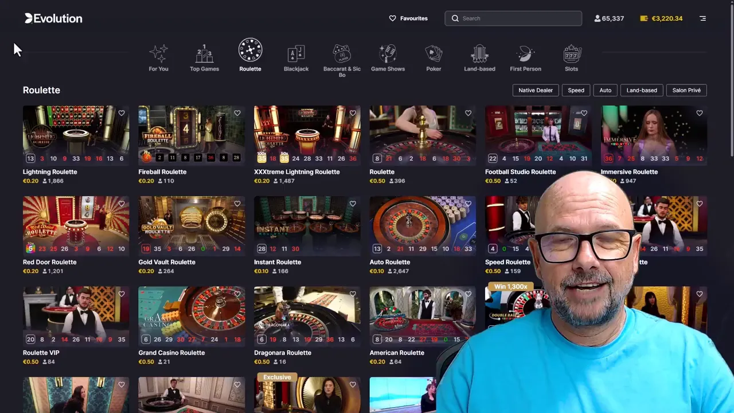This screenshot has height=413, width=734.
Task: Favourite Dragonara Roulette via heart
Action: 353,294
